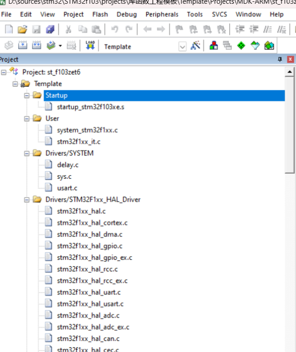Open Select Software Packs icon

255,46
